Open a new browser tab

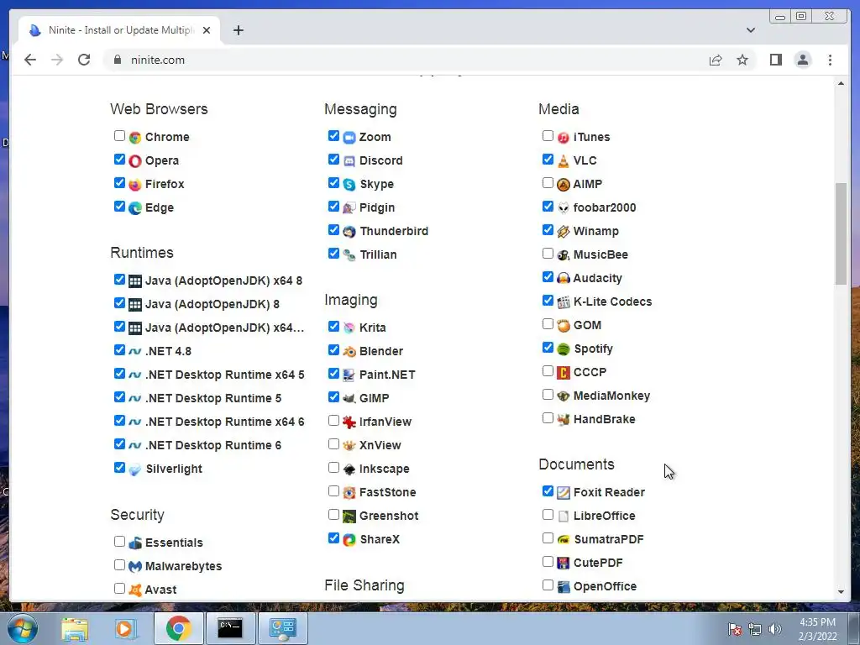pyautogui.click(x=238, y=30)
